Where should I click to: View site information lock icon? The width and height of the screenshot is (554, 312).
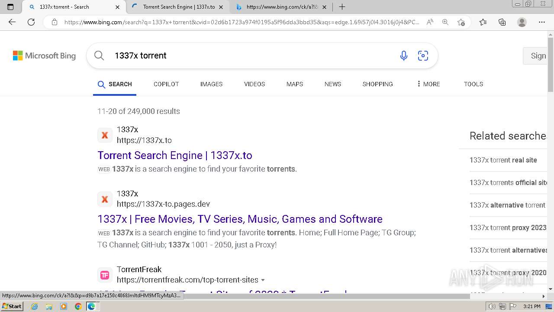(x=55, y=22)
